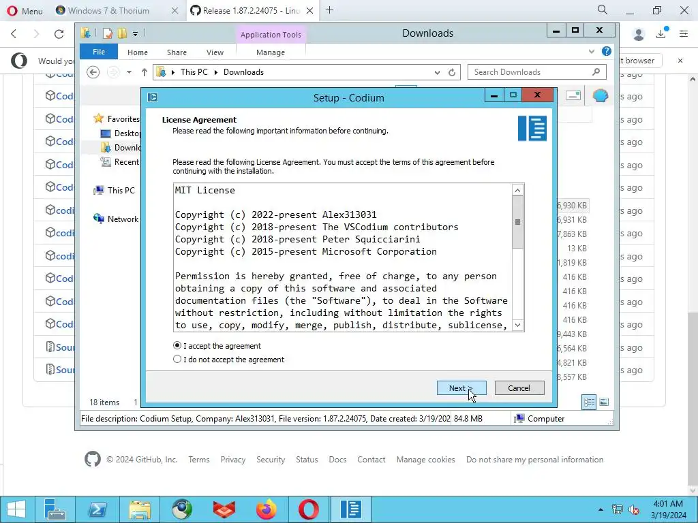Screen dimensions: 698x523
Task: Click the Application Tools tab header
Action: pyautogui.click(x=271, y=35)
